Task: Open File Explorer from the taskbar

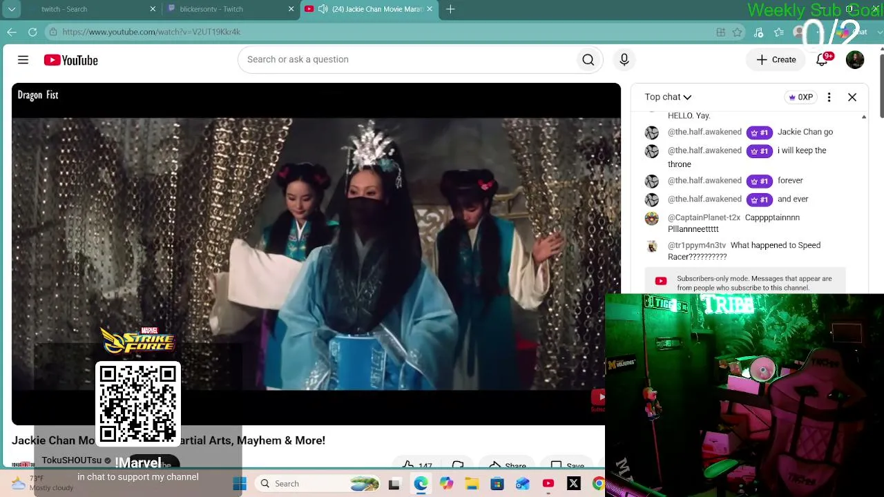Action: tap(472, 484)
